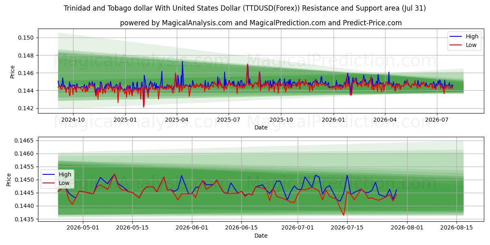
Task: Click the 0.1465 price tick on lower chart
Action: [x=24, y=140]
